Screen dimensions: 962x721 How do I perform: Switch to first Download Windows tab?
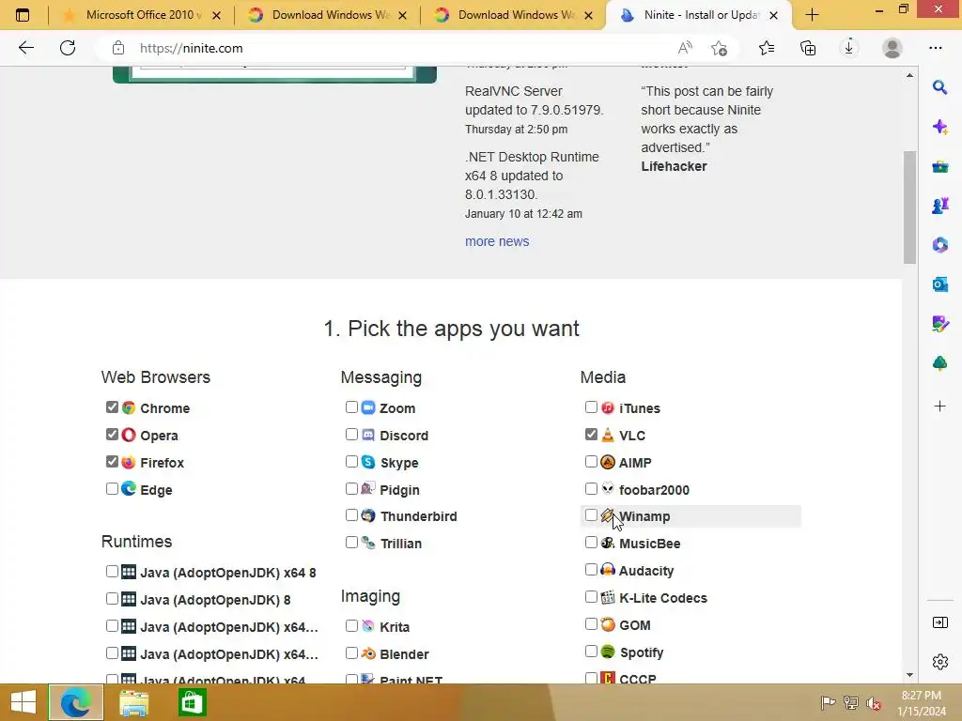point(328,15)
